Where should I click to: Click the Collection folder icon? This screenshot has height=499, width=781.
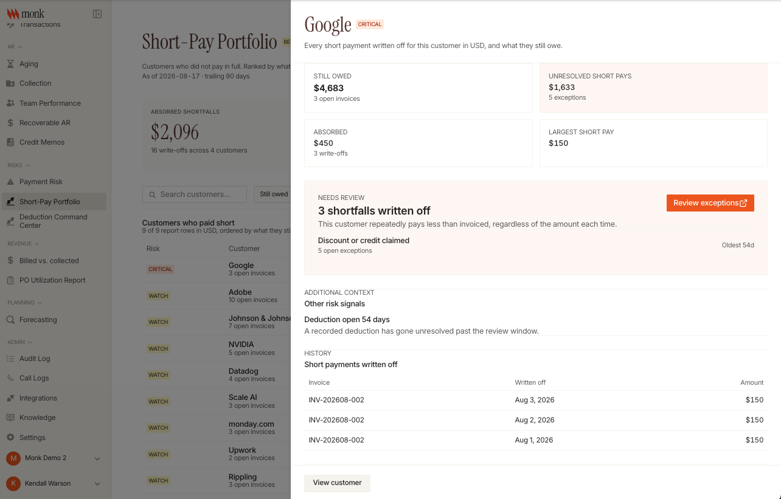pos(10,83)
